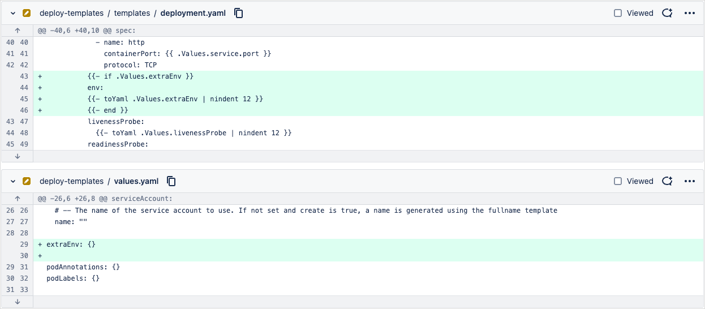This screenshot has width=705, height=309.
Task: Collapse the deployment.yaml file diff
Action: (x=12, y=13)
